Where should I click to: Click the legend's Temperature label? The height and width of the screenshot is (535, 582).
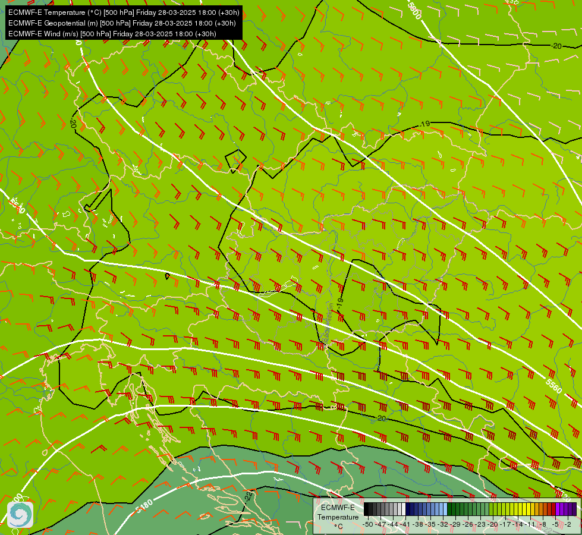tap(338, 517)
